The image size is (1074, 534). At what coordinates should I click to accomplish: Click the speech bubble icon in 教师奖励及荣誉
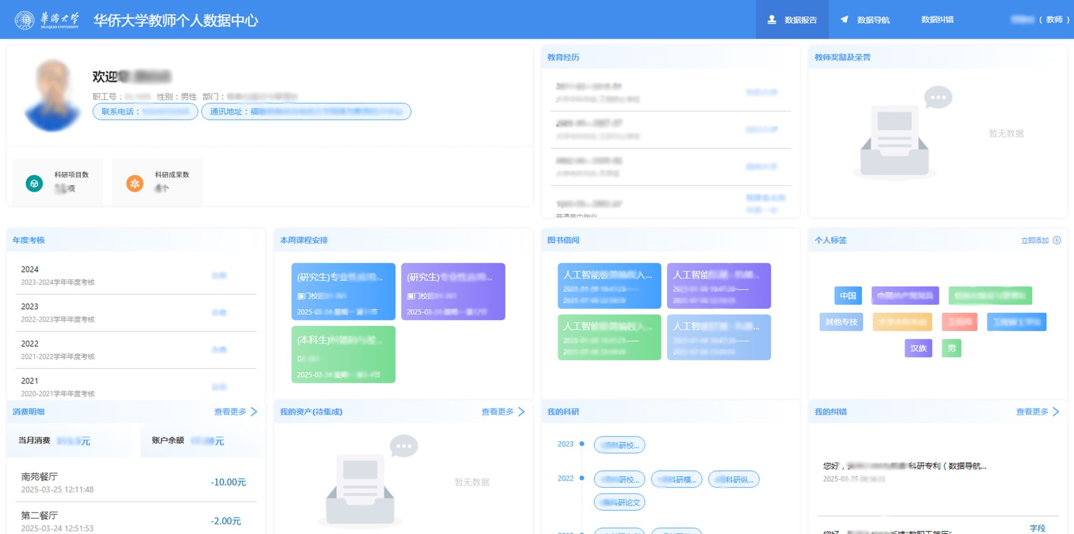[x=938, y=97]
